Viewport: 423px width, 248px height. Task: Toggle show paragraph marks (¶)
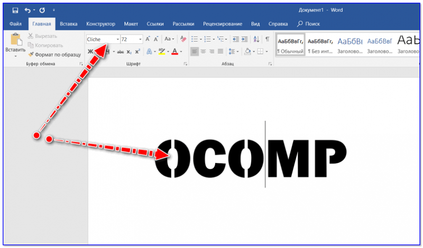coord(268,39)
